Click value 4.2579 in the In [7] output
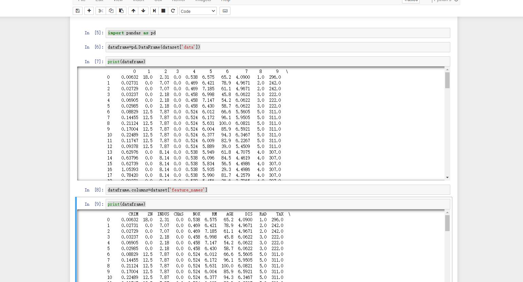Screen dimensions: 523x282 click(243, 175)
